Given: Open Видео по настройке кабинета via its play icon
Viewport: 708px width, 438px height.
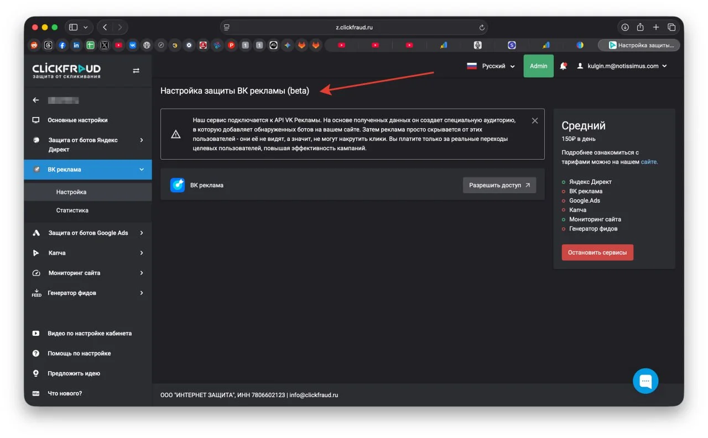Looking at the screenshot, I should click(36, 333).
